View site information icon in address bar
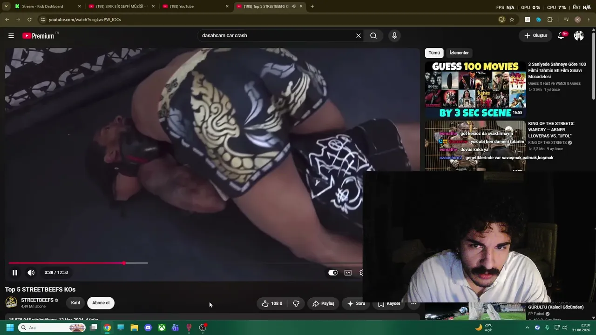596x335 pixels. point(43,20)
